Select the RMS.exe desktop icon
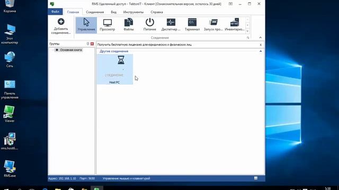The height and width of the screenshot is (190, 339). [10, 169]
